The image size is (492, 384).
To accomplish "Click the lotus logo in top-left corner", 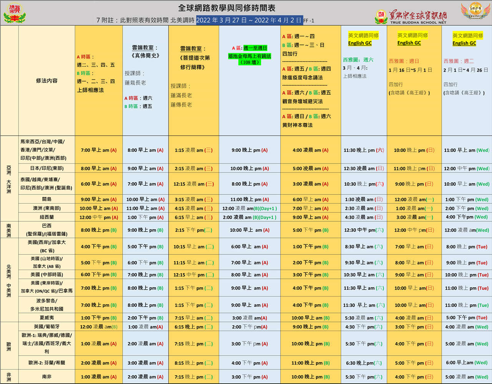I will pyautogui.click(x=14, y=13).
